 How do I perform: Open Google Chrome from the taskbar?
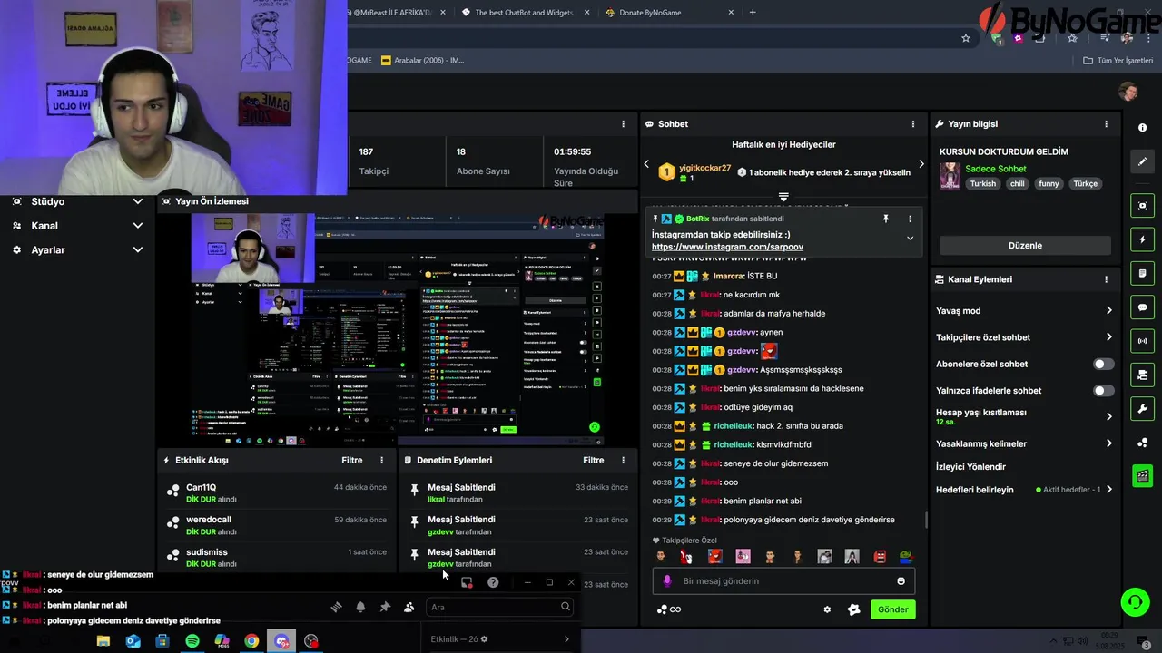[251, 641]
